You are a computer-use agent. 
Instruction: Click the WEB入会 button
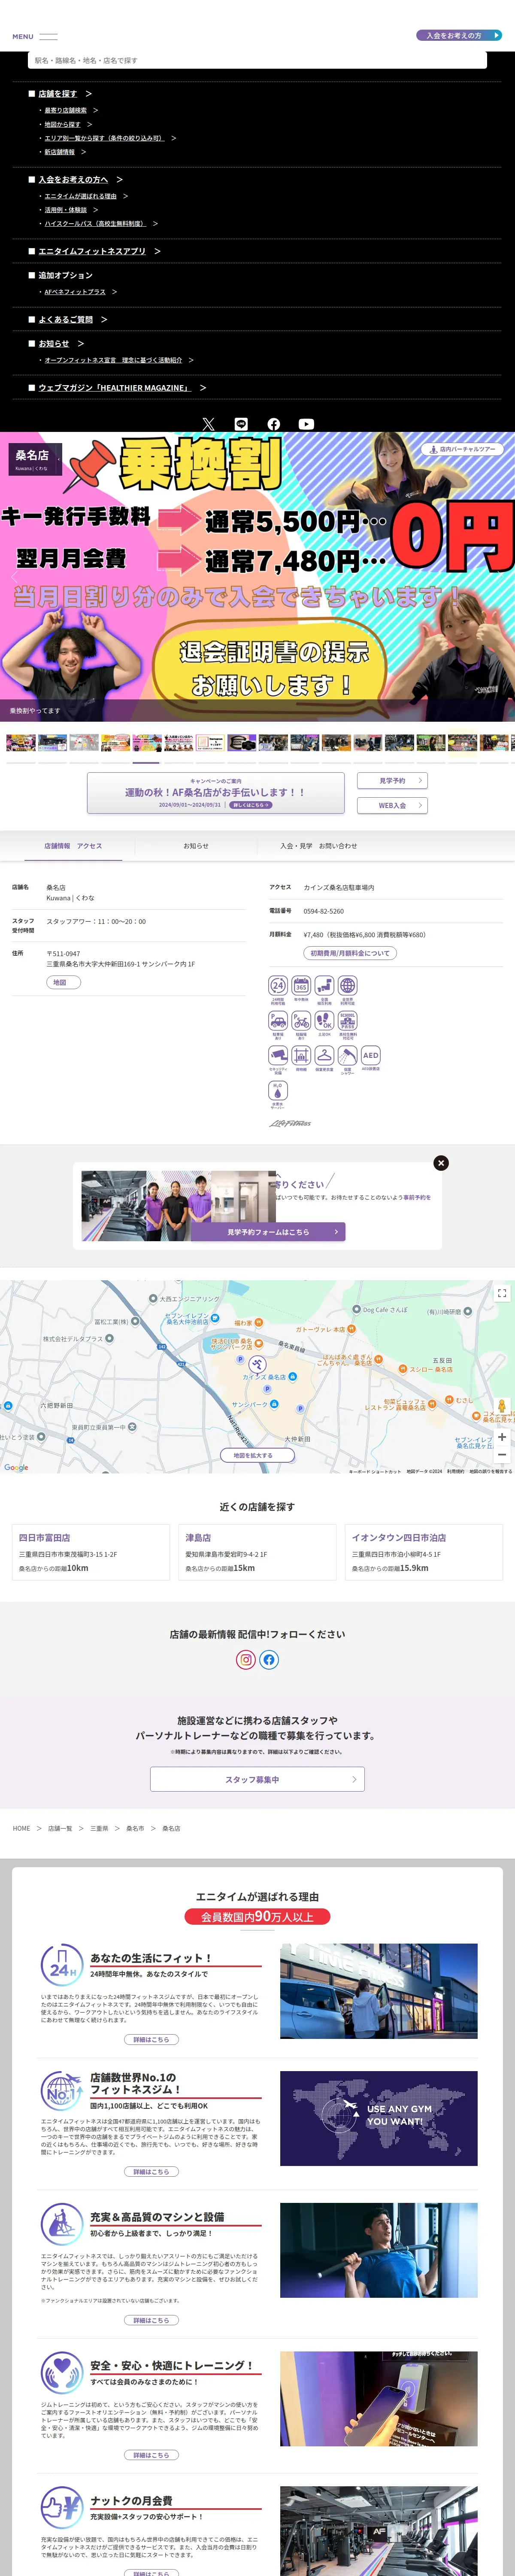(392, 805)
